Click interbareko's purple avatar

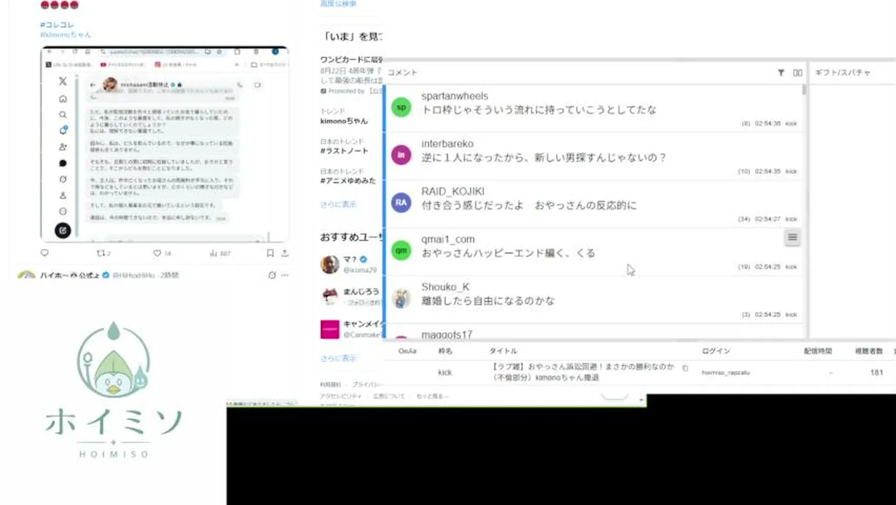401,154
